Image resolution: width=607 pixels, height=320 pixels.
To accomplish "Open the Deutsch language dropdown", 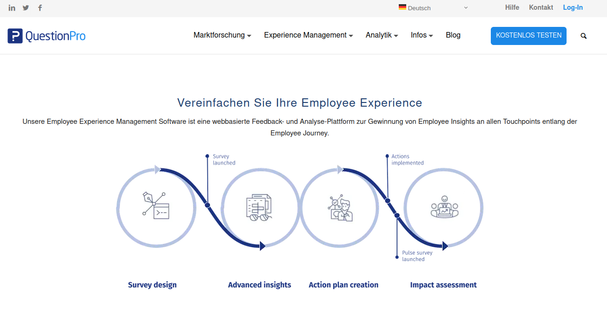I will (x=433, y=8).
